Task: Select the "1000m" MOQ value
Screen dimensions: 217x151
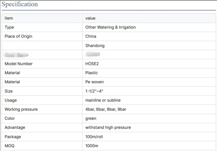Action: pyautogui.click(x=92, y=146)
